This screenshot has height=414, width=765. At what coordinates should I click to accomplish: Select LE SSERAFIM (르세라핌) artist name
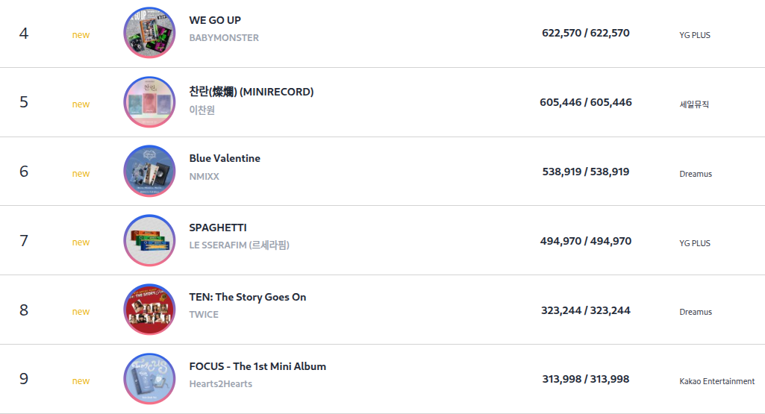(239, 245)
